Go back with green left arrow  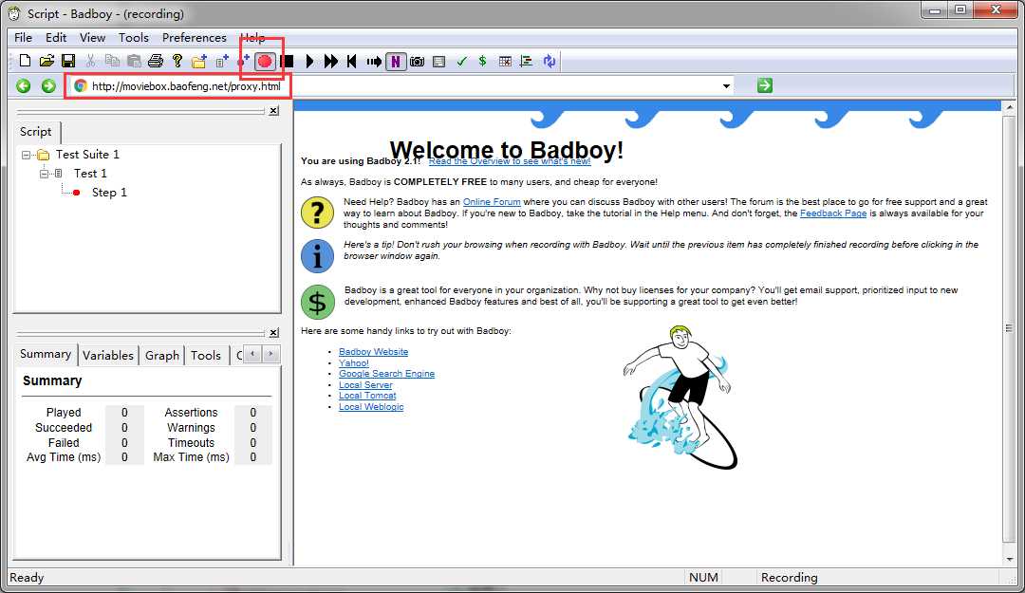coord(24,85)
